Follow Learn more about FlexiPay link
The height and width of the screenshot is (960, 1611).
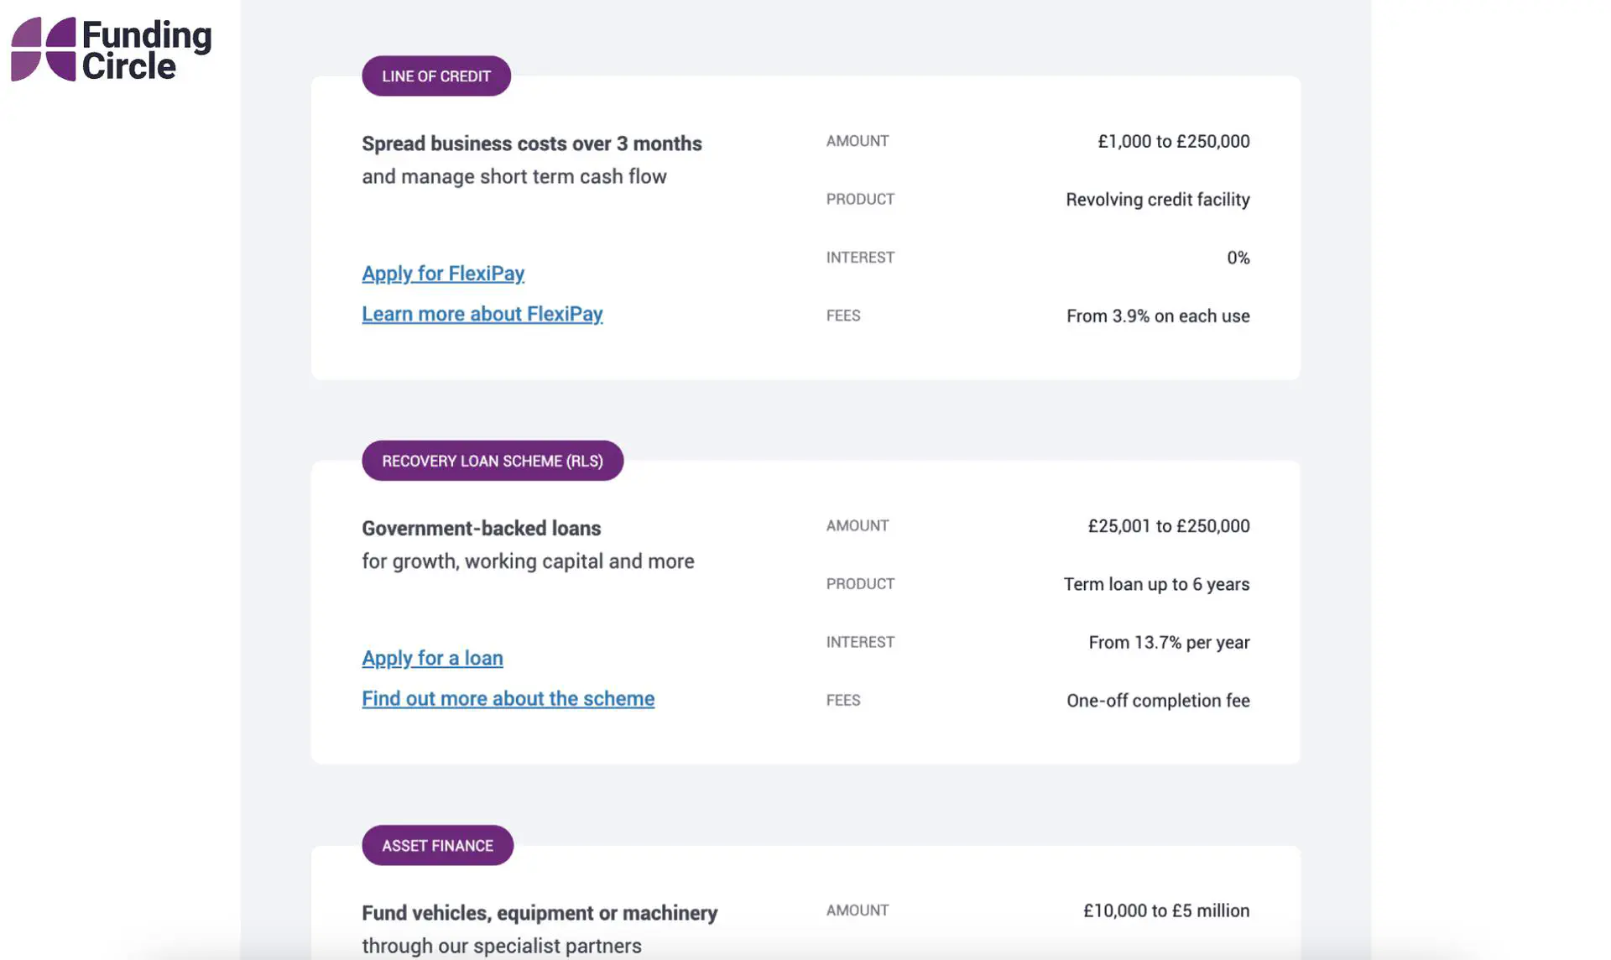click(x=482, y=314)
